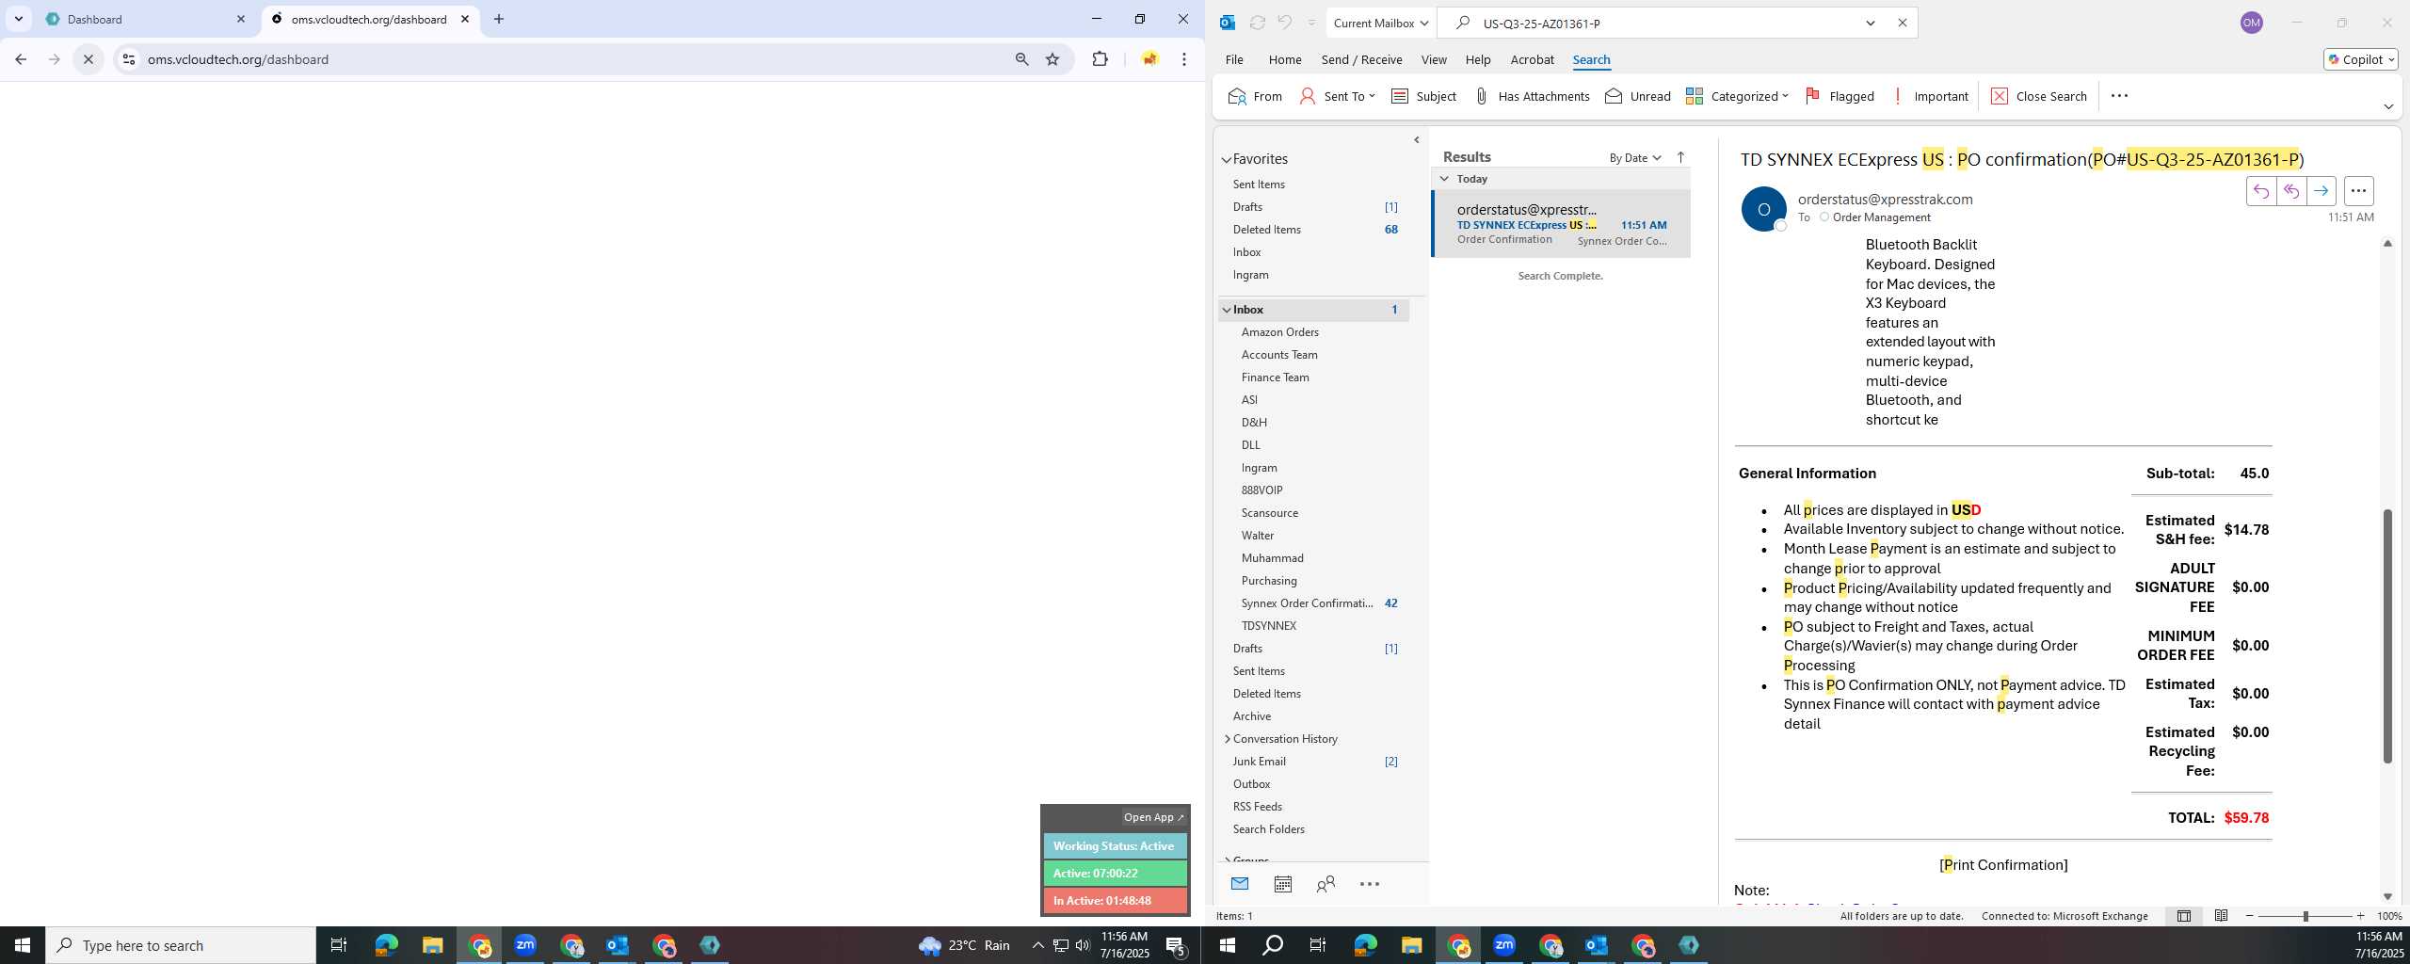This screenshot has height=964, width=2410.
Task: Open more navigation options in Outlook
Action: point(1370,884)
